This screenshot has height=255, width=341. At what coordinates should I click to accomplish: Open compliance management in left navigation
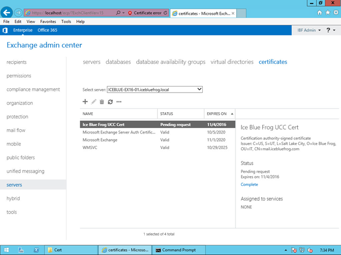click(33, 89)
